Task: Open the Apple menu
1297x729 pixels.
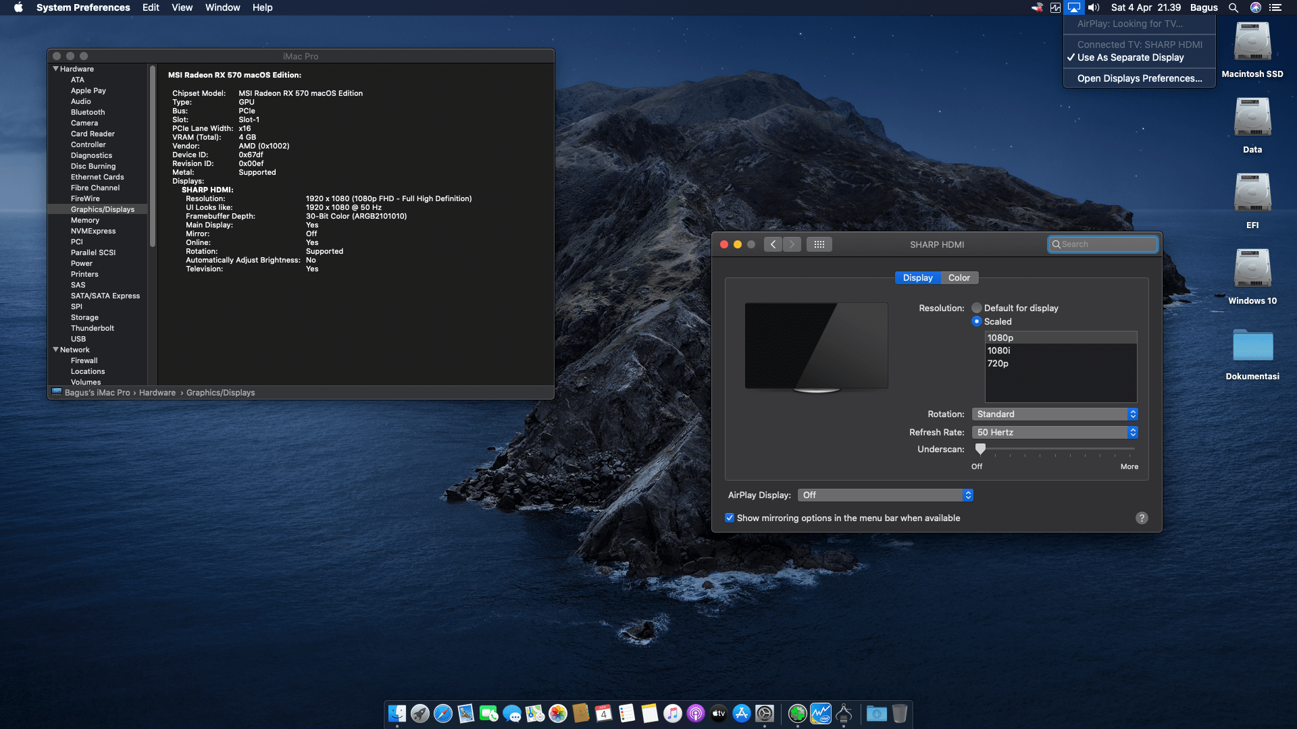Action: (18, 7)
